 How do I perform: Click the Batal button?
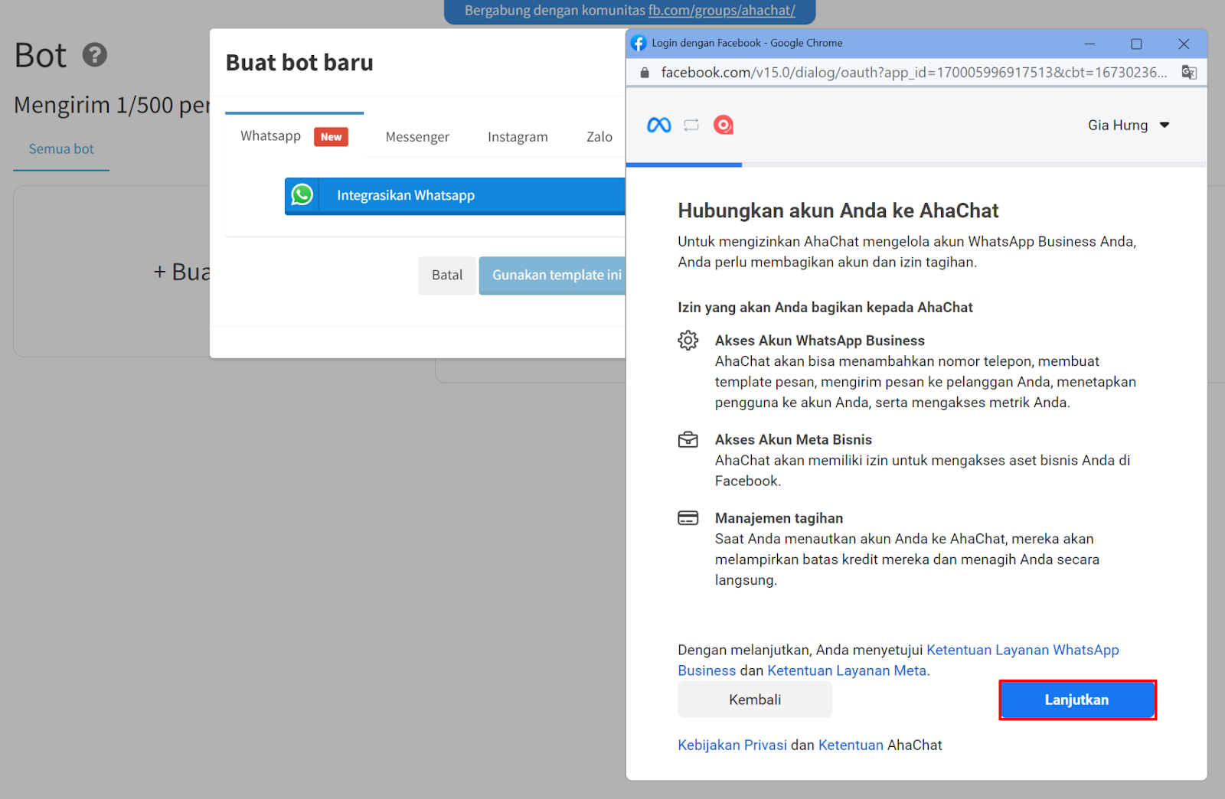pos(447,275)
